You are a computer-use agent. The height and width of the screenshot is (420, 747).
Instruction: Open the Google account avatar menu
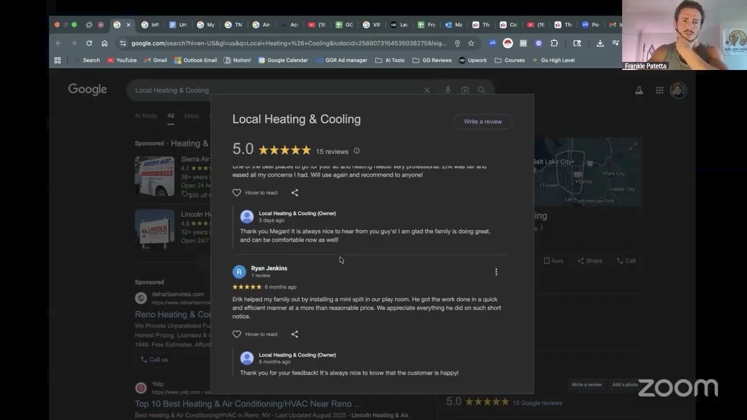(x=678, y=90)
